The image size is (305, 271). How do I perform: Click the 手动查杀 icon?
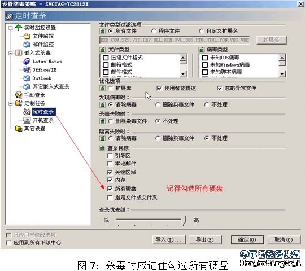point(19,95)
